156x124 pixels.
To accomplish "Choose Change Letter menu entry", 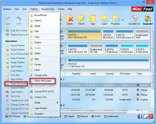I will (44, 75).
